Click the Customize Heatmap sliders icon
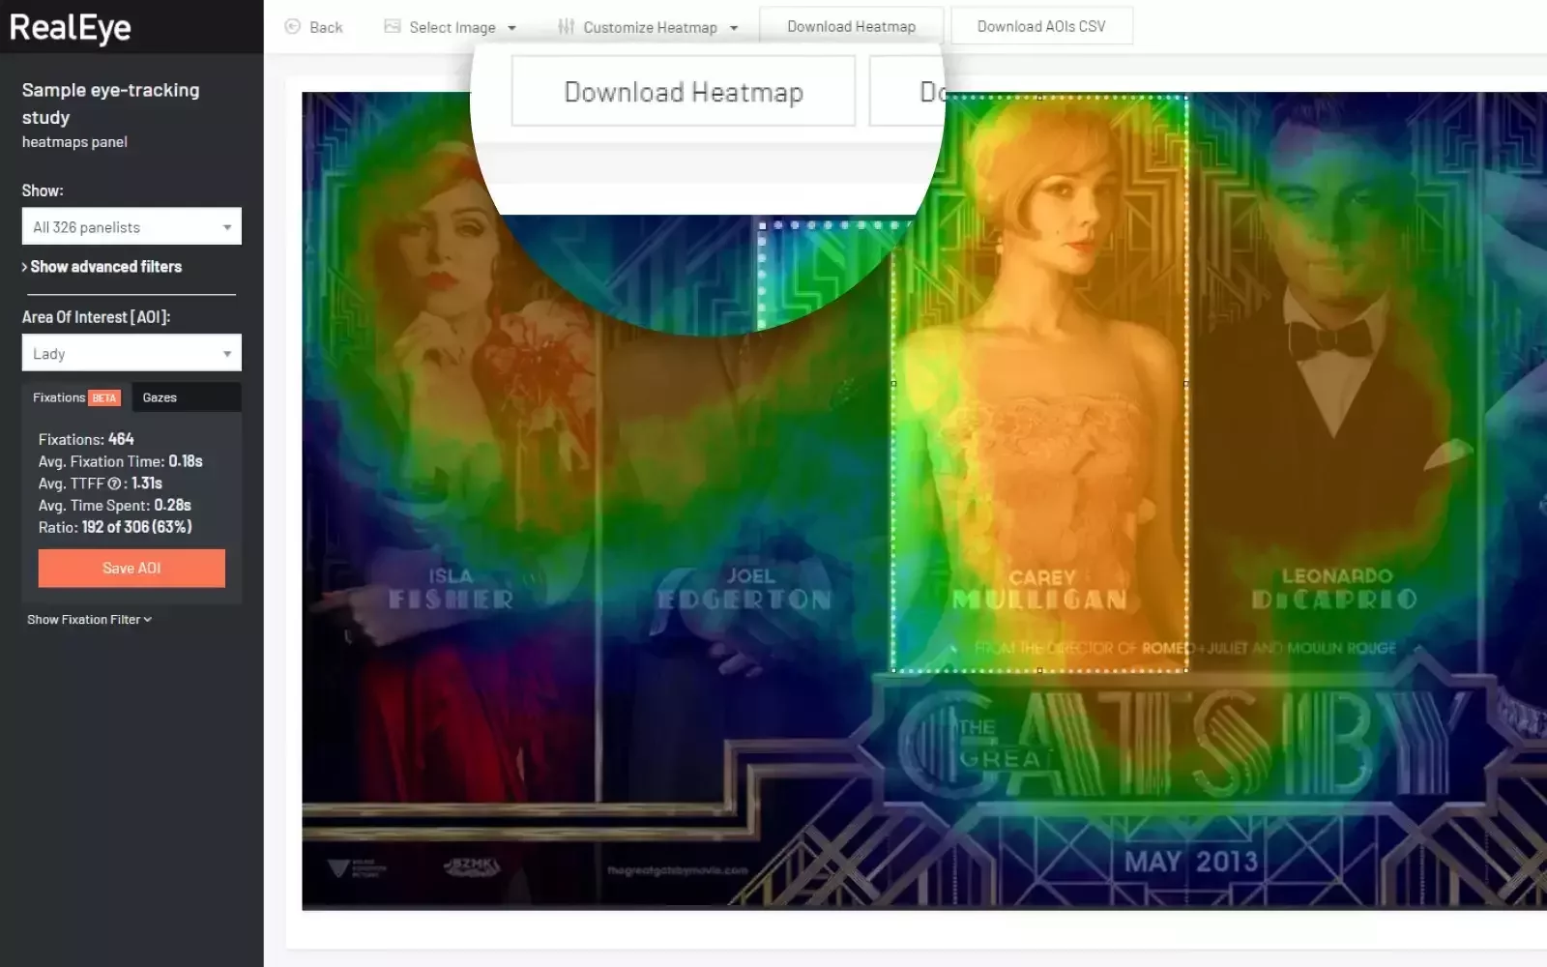This screenshot has width=1547, height=967. (x=566, y=27)
